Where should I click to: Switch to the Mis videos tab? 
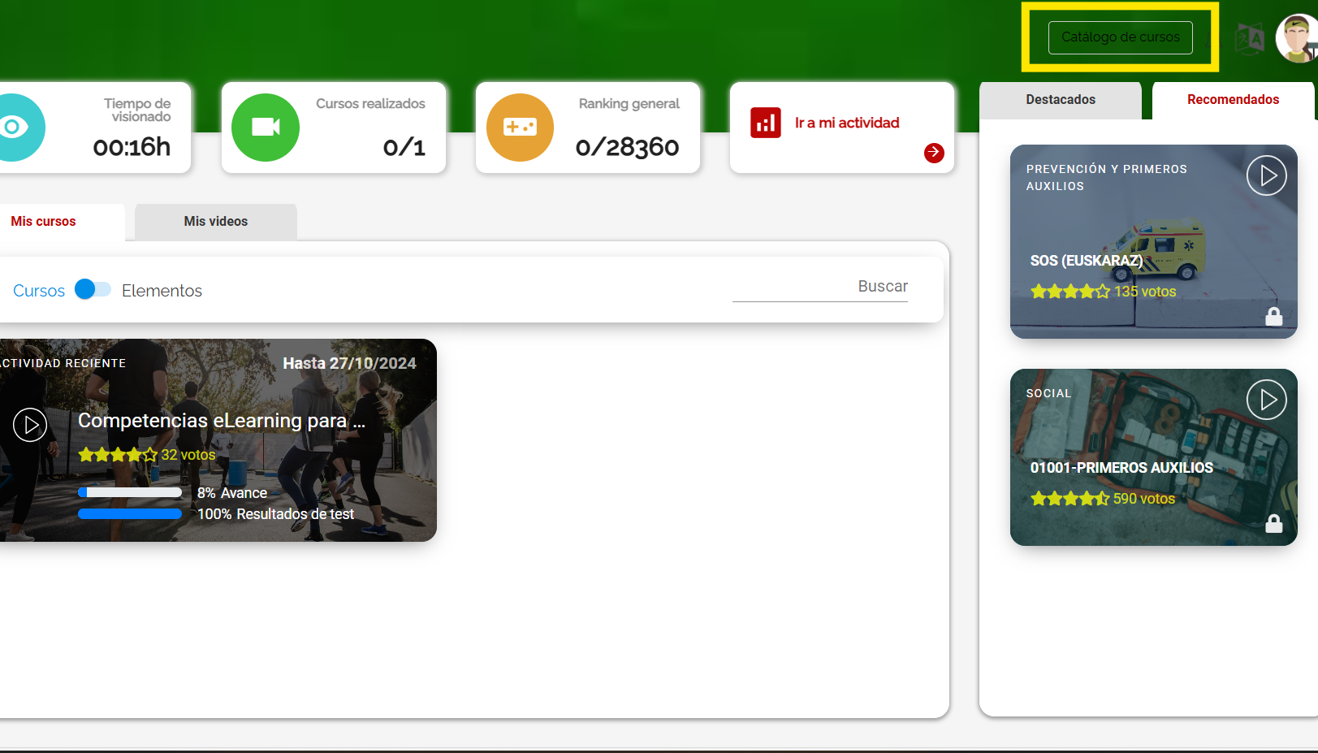[215, 222]
